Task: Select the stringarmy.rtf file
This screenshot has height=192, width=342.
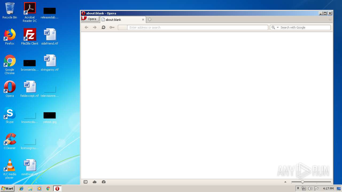Action: coord(50,63)
